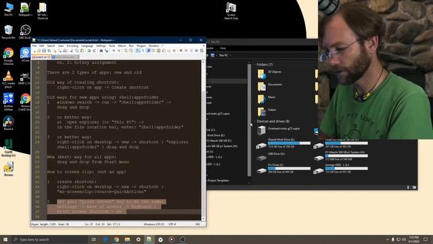This screenshot has height=244, width=433.
Task: Collapse the Devices and drives (8) group
Action: (x=254, y=121)
